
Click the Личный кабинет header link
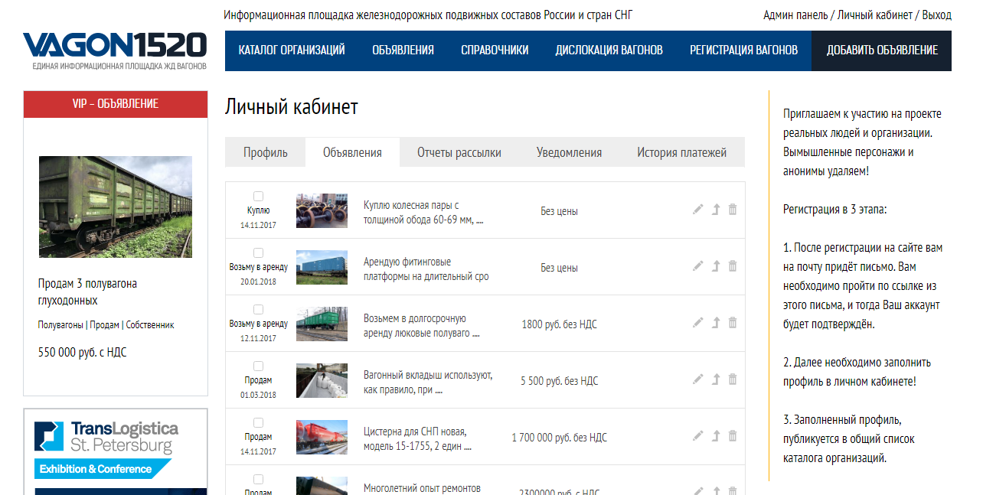[x=874, y=15]
